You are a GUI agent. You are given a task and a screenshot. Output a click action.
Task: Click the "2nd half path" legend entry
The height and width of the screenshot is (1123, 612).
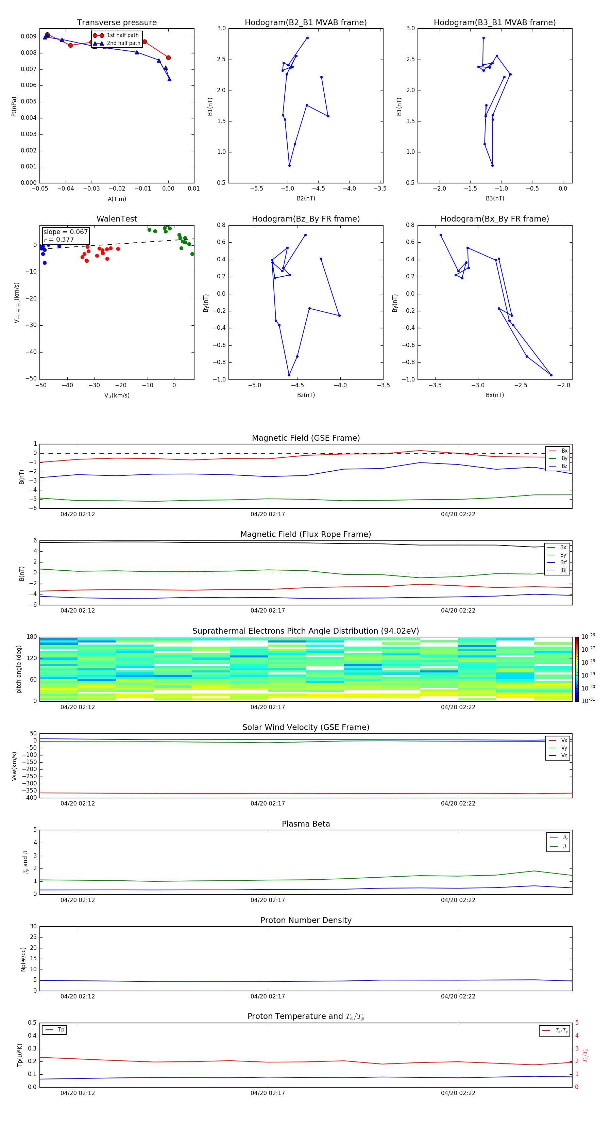point(116,43)
